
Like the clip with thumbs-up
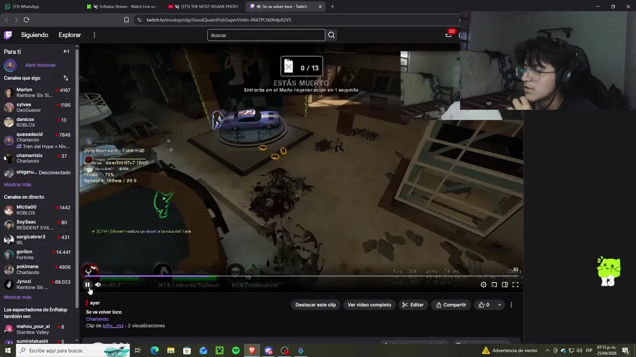click(x=484, y=305)
